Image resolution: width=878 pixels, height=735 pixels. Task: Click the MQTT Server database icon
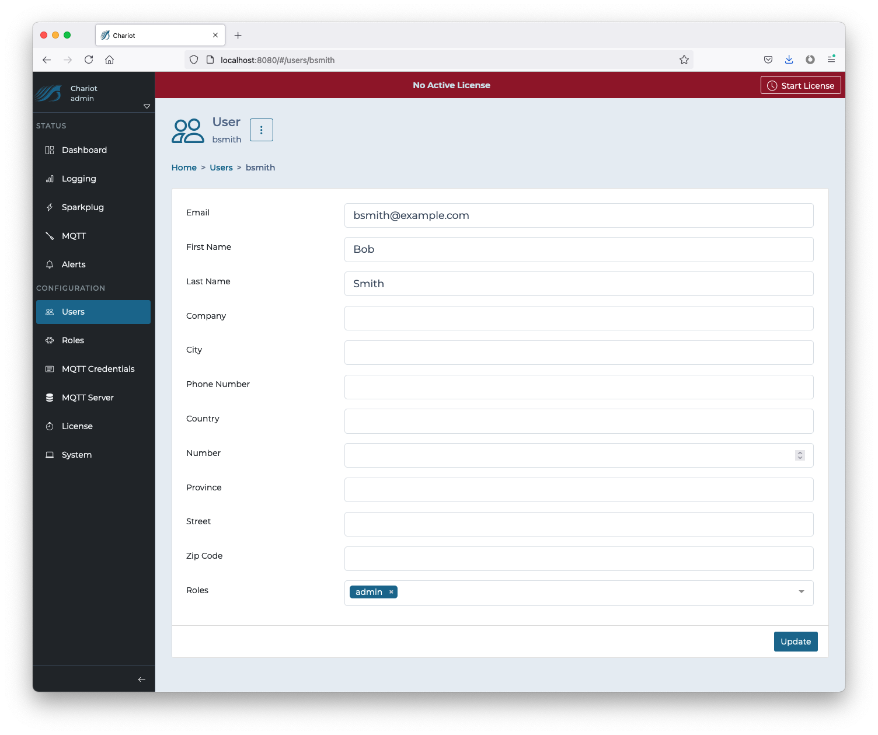(x=50, y=398)
